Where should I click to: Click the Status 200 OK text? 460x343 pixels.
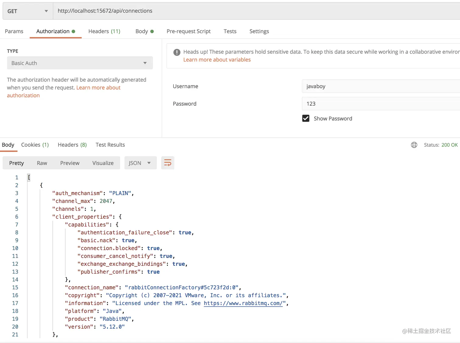point(441,145)
